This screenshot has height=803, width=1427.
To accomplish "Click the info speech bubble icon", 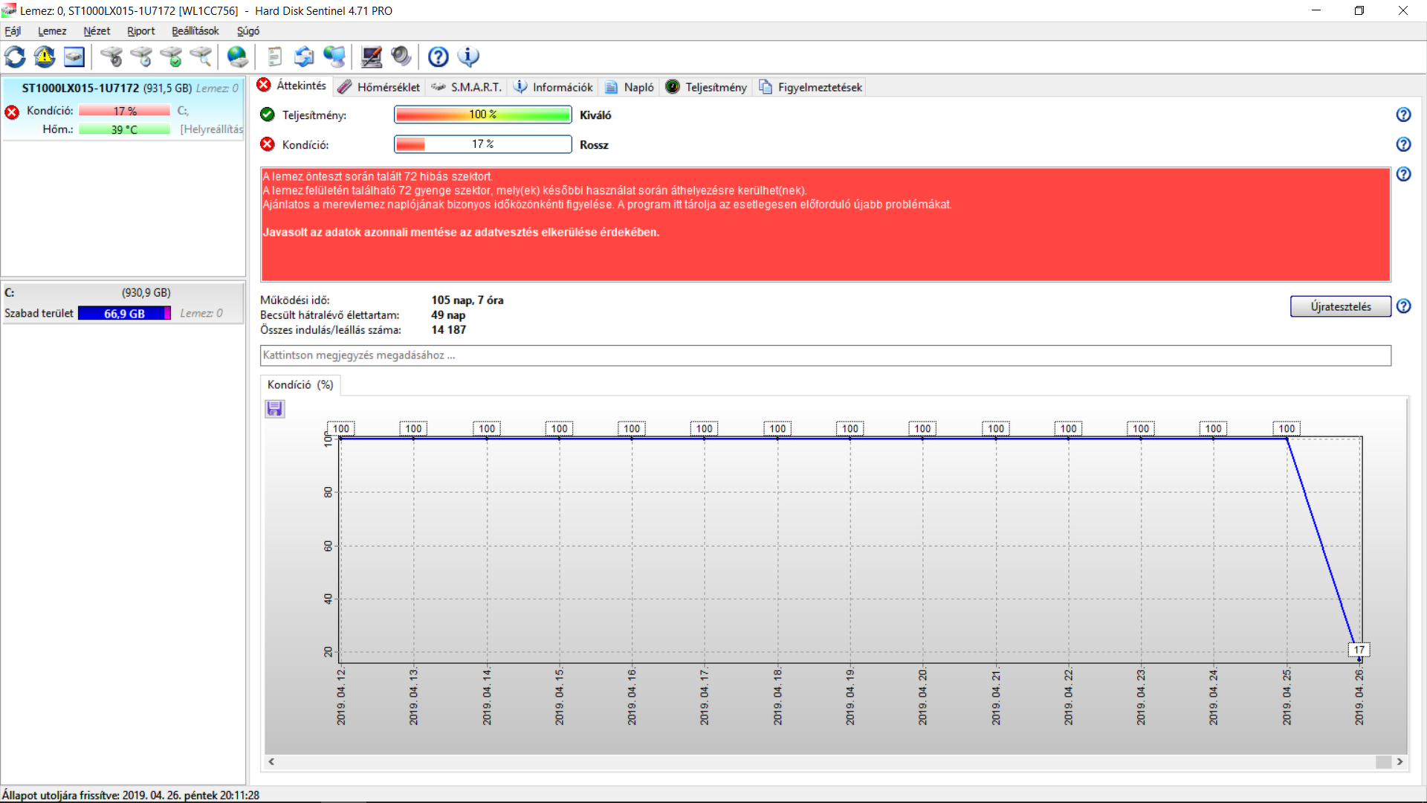I will tap(468, 57).
